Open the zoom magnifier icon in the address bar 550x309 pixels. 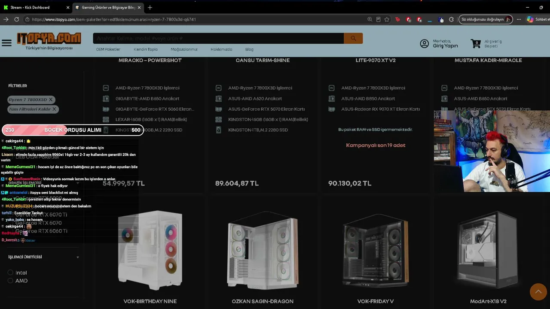370,19
